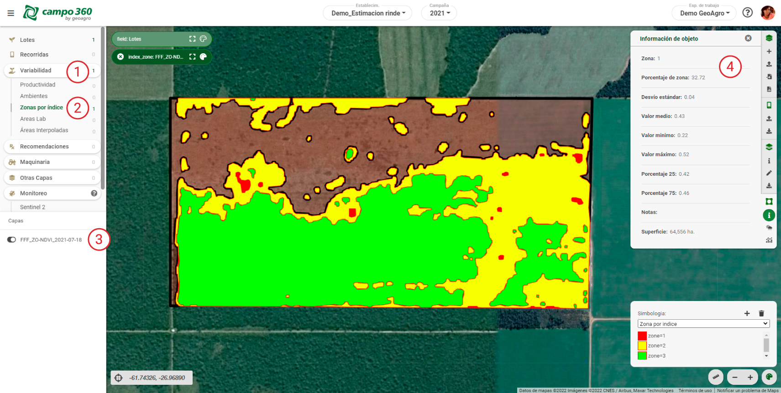The width and height of the screenshot is (781, 393).
Task: Open Notificar un problema de Maps link
Action: 748,390
